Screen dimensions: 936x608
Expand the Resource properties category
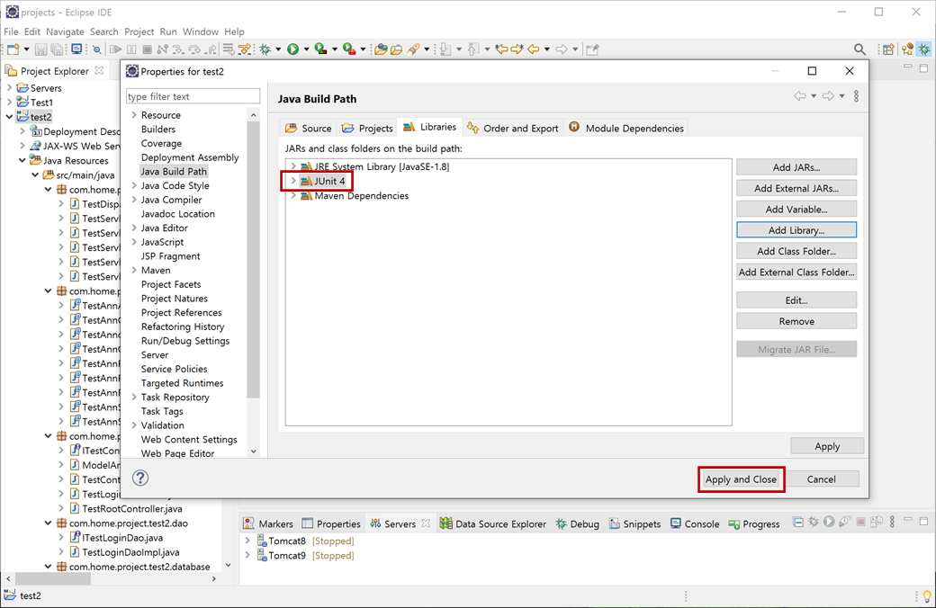pos(134,114)
